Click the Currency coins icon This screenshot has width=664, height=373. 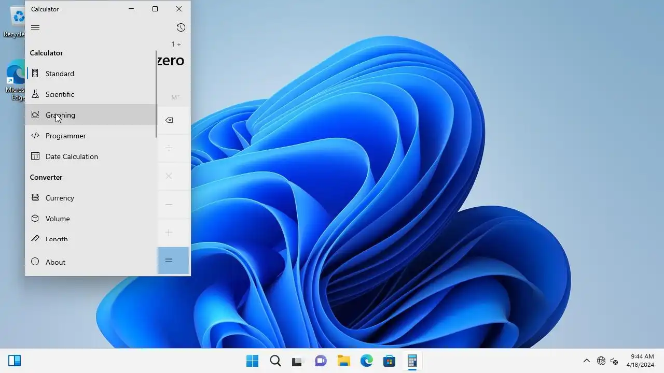point(35,197)
